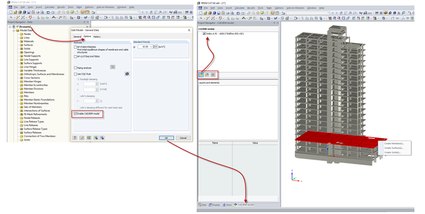
Task: Choose Create Member(s) context menu entry
Action: pos(394,144)
